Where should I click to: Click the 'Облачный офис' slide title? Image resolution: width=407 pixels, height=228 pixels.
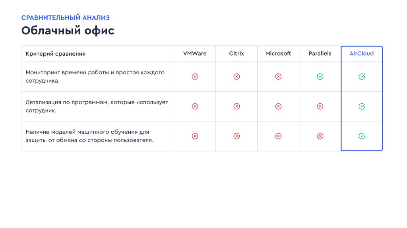pos(68,31)
